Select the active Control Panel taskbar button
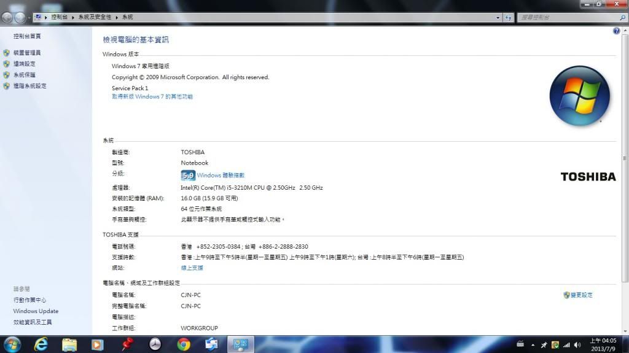The width and height of the screenshot is (629, 353). (241, 344)
